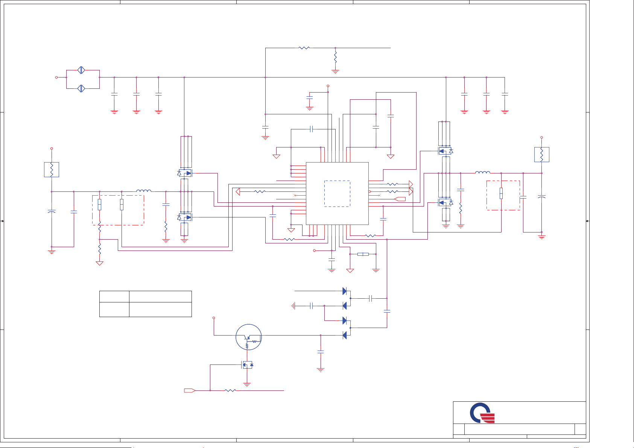Select the vertical resistor grounded at the top
Screen dimensions: 634x448
click(x=335, y=57)
